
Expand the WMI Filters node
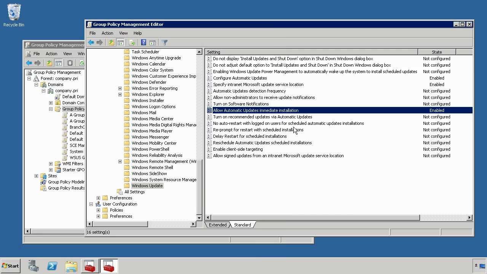[x=51, y=164]
